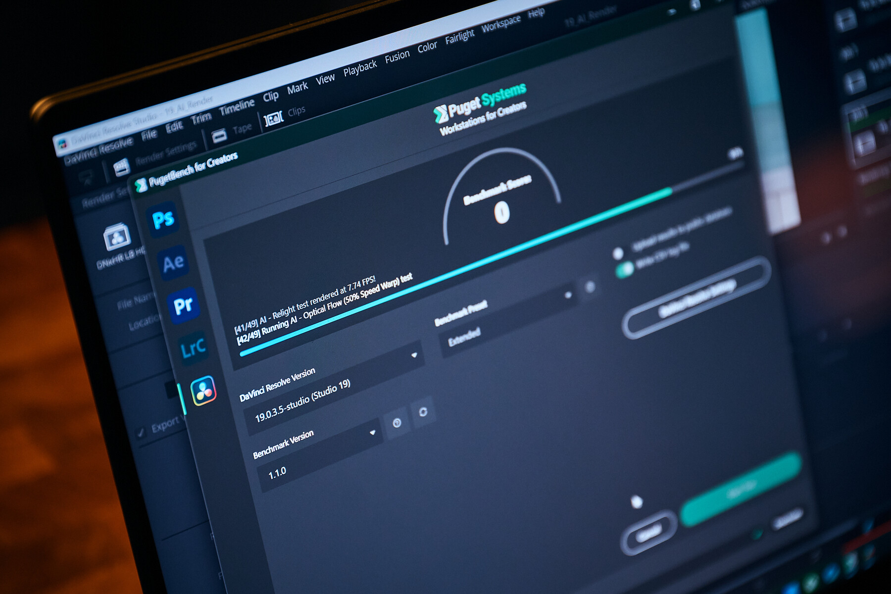Click the '[41/49] AI - Relight test rendered' log line

(x=304, y=304)
